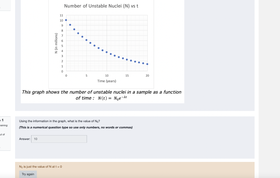Screen dimensions: 280x178
Task: Click the x-axis label Time years
Action: click(107, 81)
